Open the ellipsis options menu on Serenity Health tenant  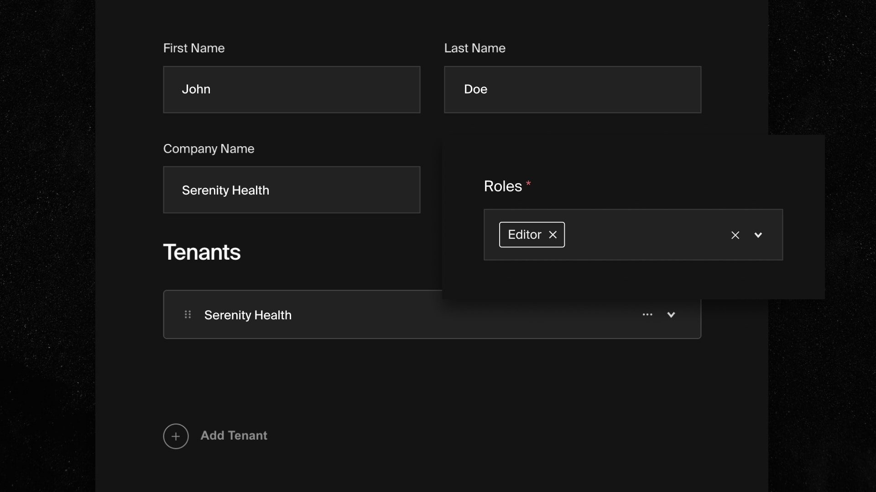click(x=647, y=314)
